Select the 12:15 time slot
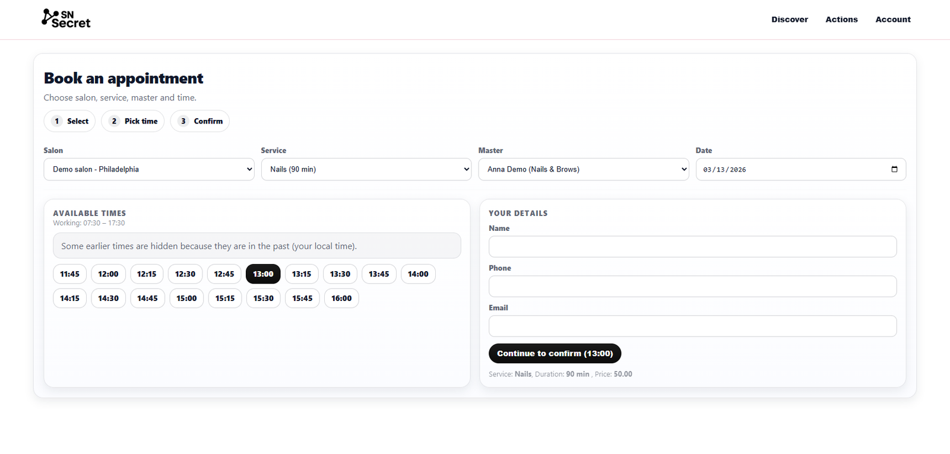 147,274
